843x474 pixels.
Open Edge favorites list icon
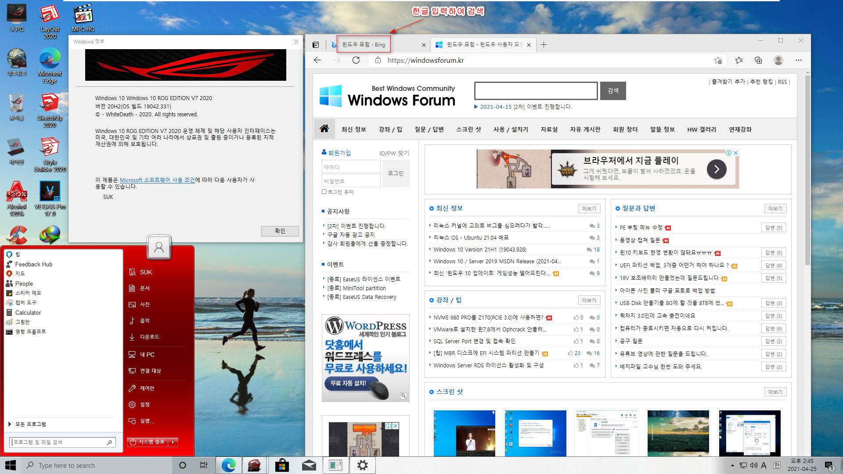click(739, 60)
